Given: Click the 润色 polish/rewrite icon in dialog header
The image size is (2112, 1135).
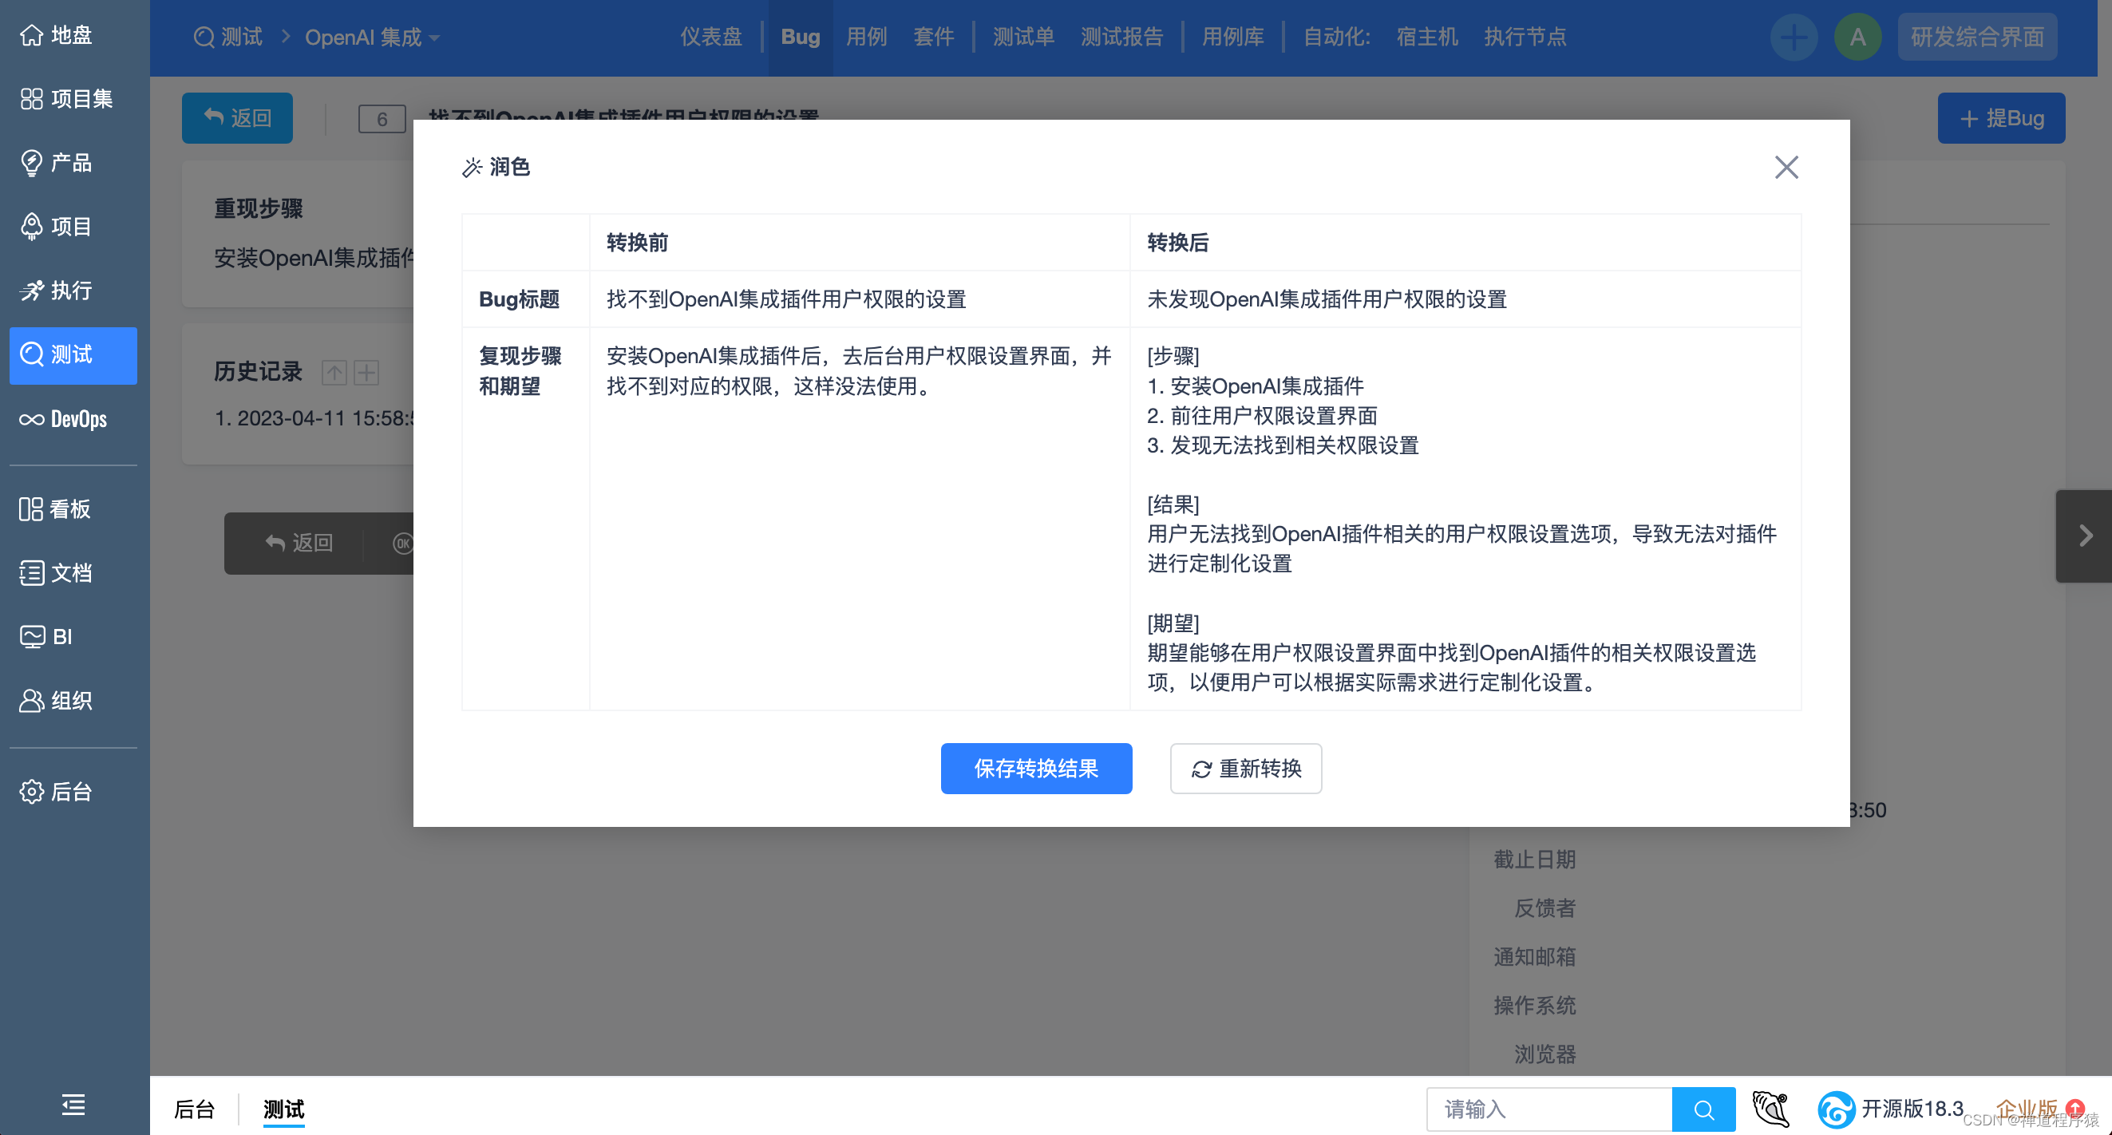Looking at the screenshot, I should pos(471,166).
